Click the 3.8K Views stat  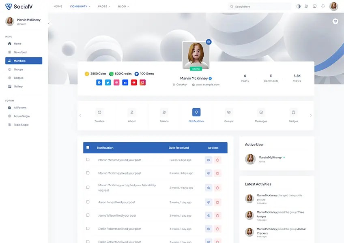click(297, 78)
